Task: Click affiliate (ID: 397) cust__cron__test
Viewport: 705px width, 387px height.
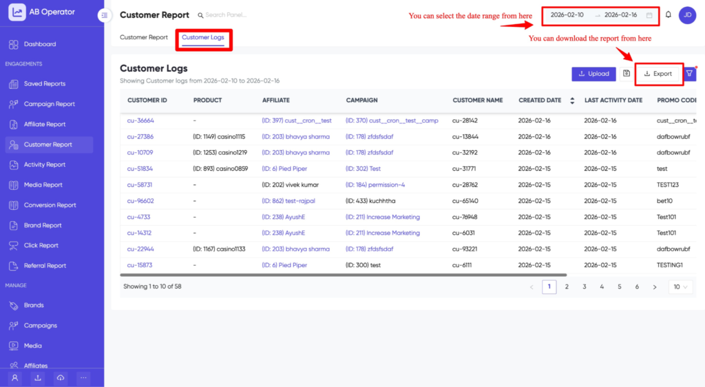Action: 297,121
